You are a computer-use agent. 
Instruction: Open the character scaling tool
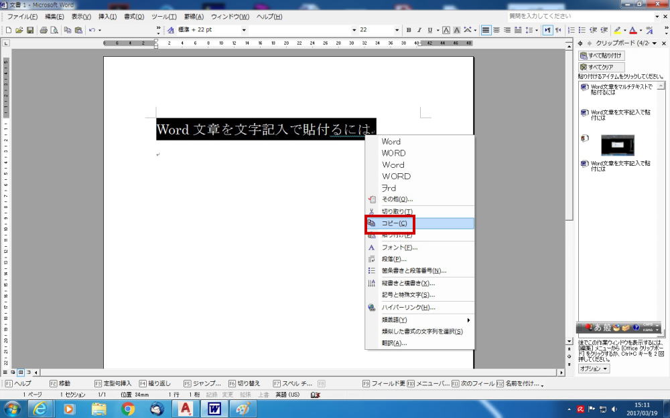tap(468, 30)
